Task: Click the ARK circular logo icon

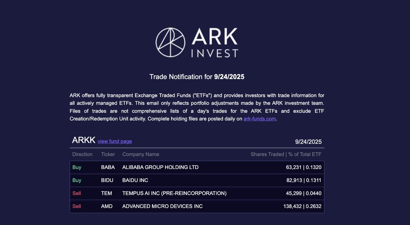Action: coord(170,42)
